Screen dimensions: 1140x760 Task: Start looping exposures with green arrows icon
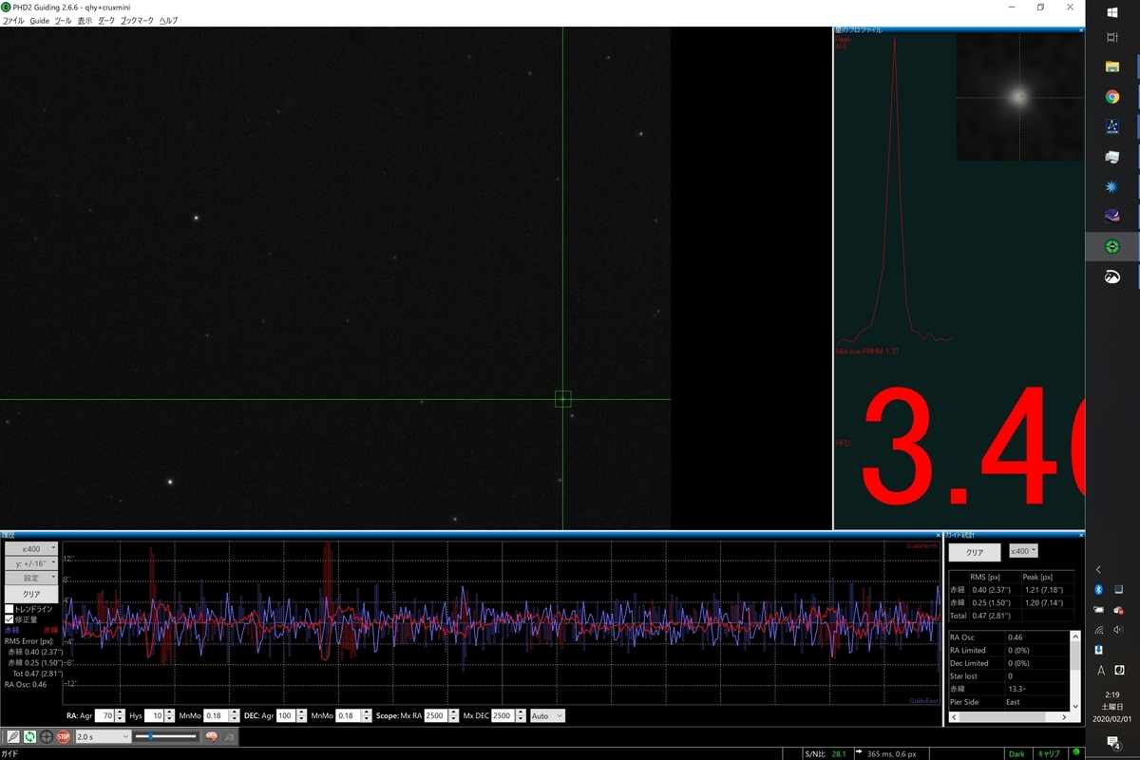click(x=30, y=736)
